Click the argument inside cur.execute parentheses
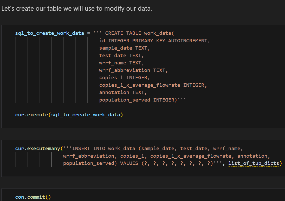This screenshot has width=285, height=201. coord(86,115)
